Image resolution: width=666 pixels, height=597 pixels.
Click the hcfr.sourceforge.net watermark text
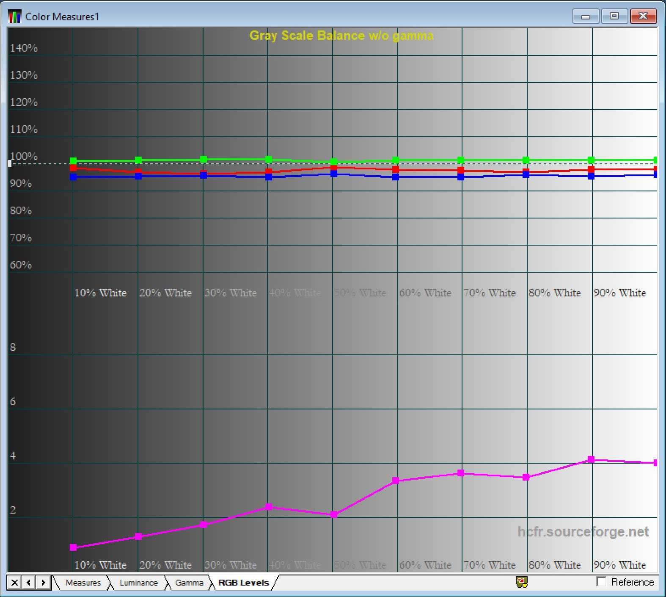pos(583,531)
